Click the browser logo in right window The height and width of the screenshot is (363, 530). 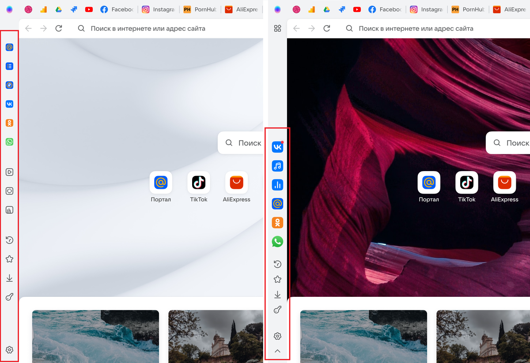pos(277,9)
